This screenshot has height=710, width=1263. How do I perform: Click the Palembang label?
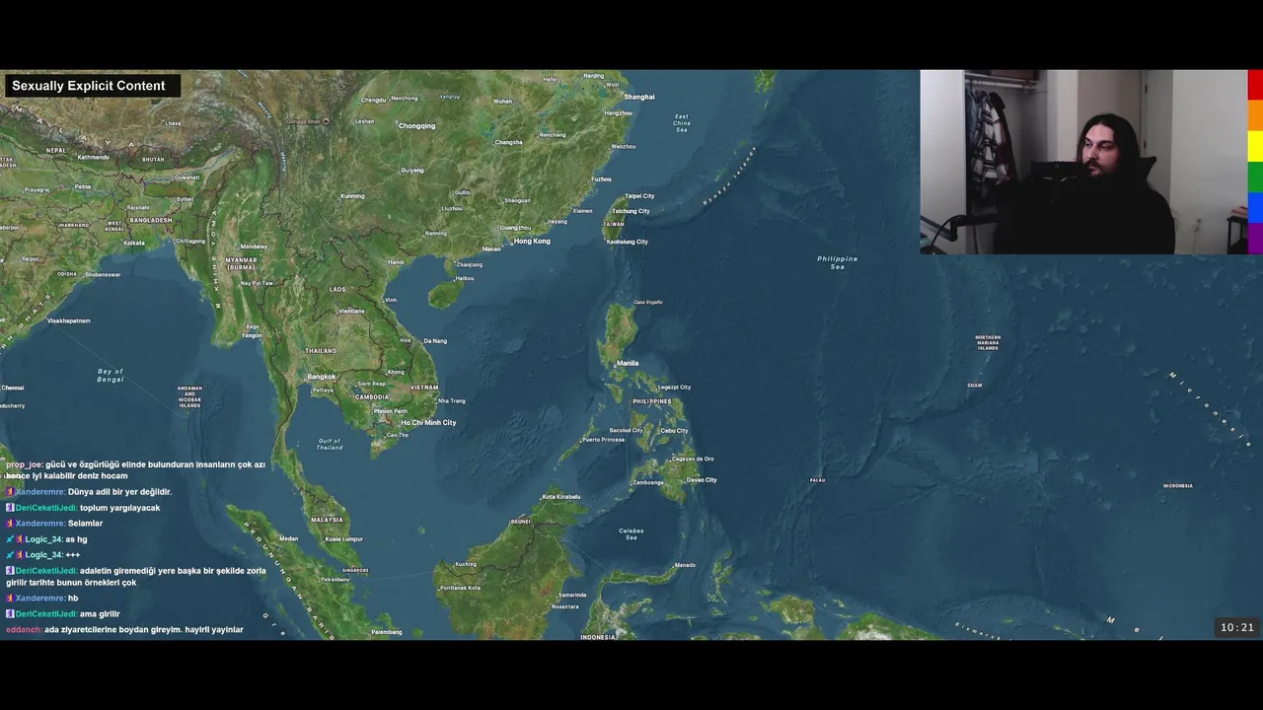pos(386,632)
